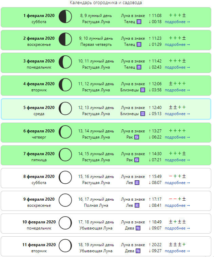This screenshot has width=214, height=257.
Task: Open 'подробнее' link for 9 February
Action: (x=177, y=205)
